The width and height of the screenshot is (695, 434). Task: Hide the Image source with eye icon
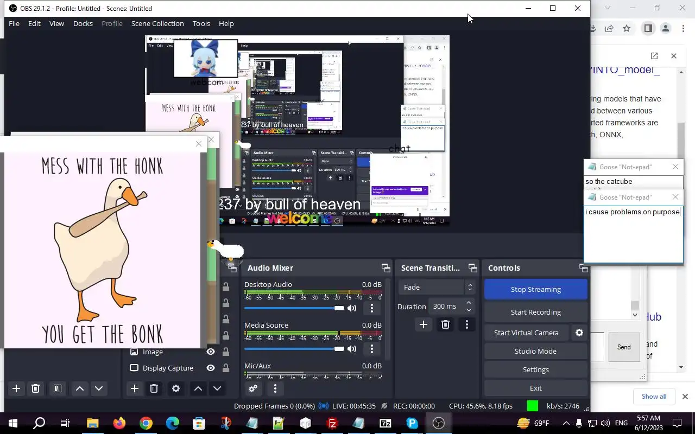pos(211,352)
